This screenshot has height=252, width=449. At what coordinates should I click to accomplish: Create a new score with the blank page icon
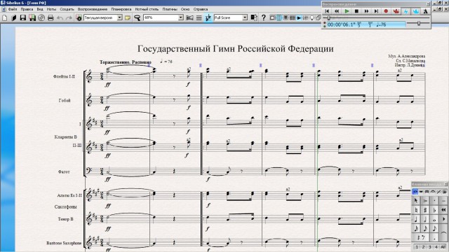(5, 17)
